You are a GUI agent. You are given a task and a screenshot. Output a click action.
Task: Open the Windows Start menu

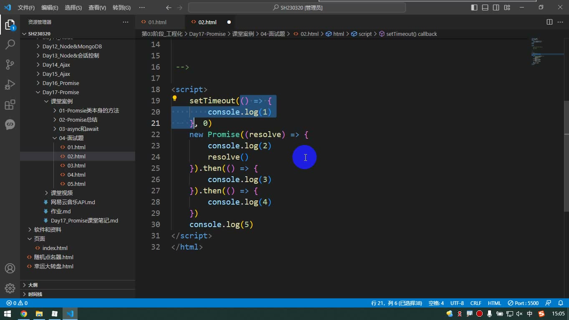pyautogui.click(x=8, y=314)
